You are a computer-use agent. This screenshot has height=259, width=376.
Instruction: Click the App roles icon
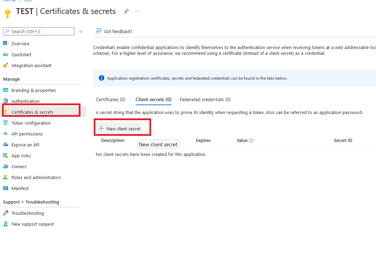coord(5,155)
